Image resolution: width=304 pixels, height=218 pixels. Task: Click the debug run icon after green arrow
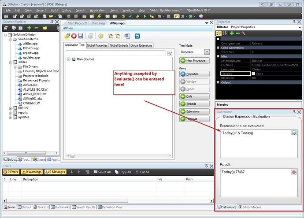click(x=152, y=16)
